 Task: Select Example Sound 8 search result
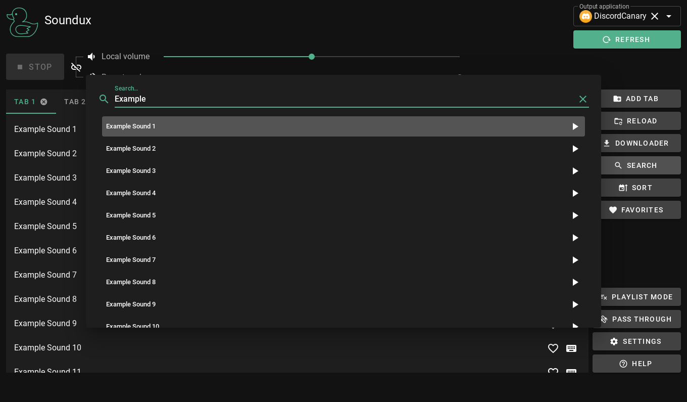pos(343,282)
